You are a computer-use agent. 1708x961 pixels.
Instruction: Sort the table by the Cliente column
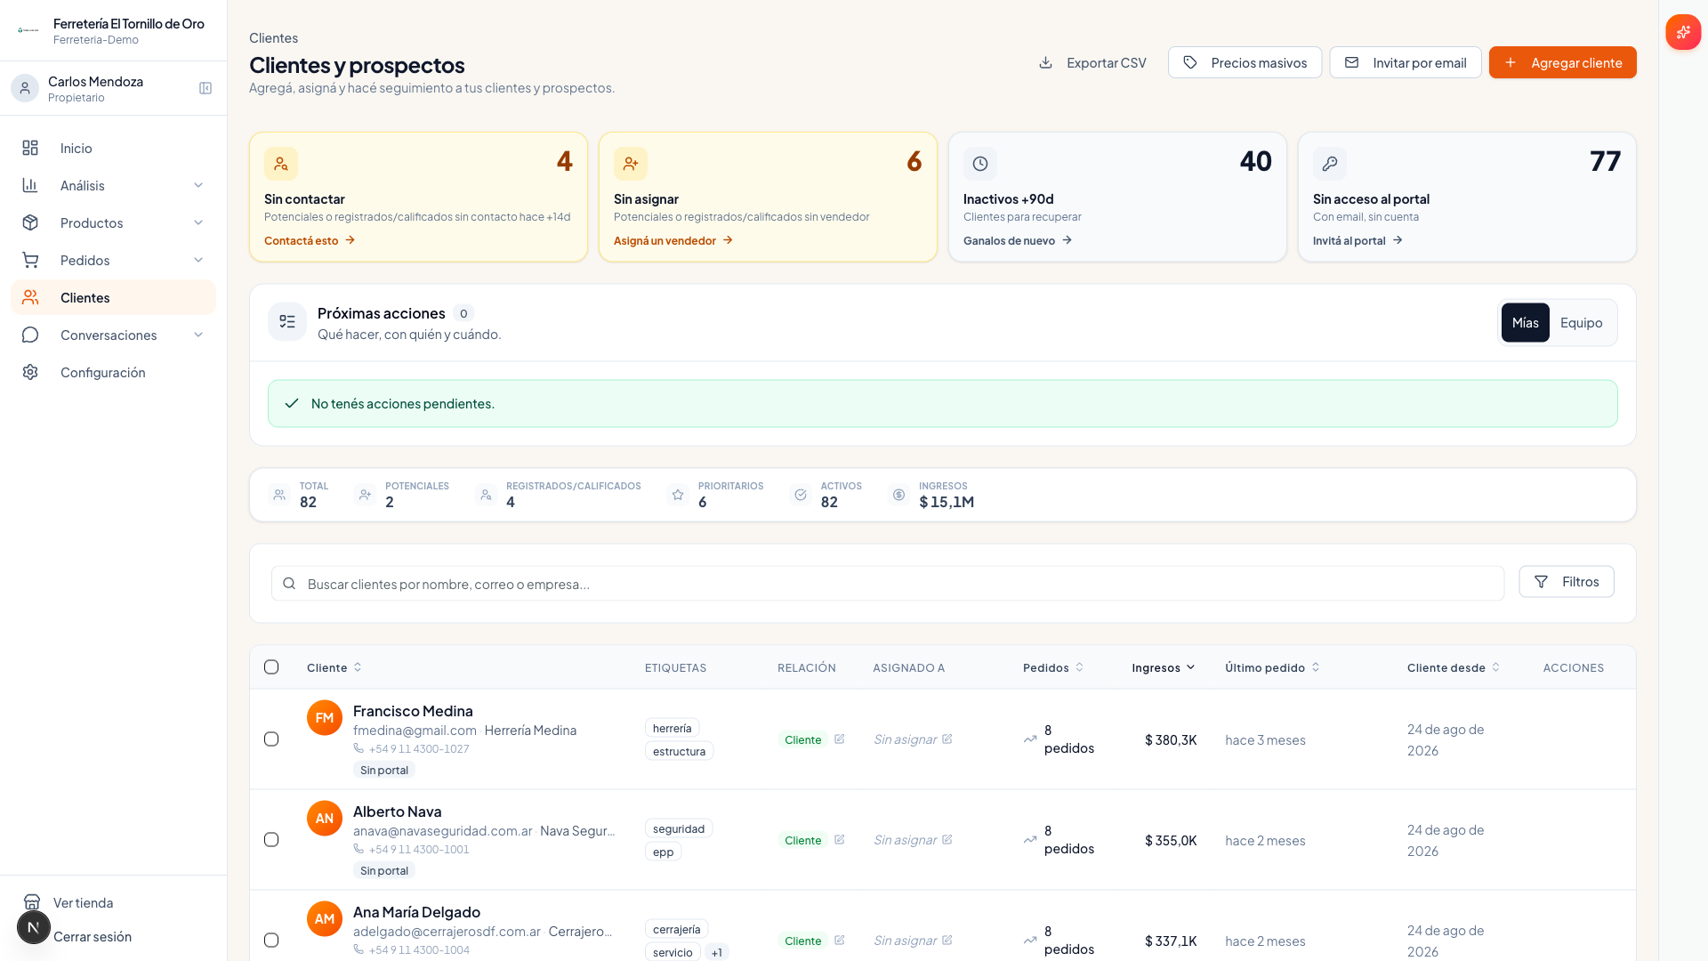[334, 668]
